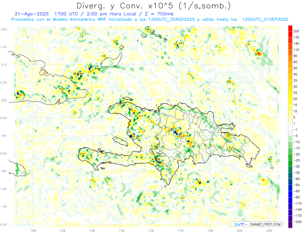Screen dimensions: 302x234
Task: Click the '73W' longitude label
Action: [x=122, y=230]
